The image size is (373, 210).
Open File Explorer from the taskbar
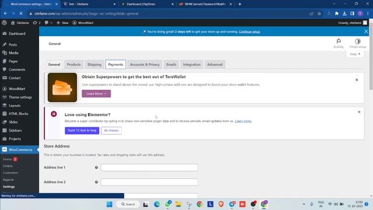[x=178, y=204]
